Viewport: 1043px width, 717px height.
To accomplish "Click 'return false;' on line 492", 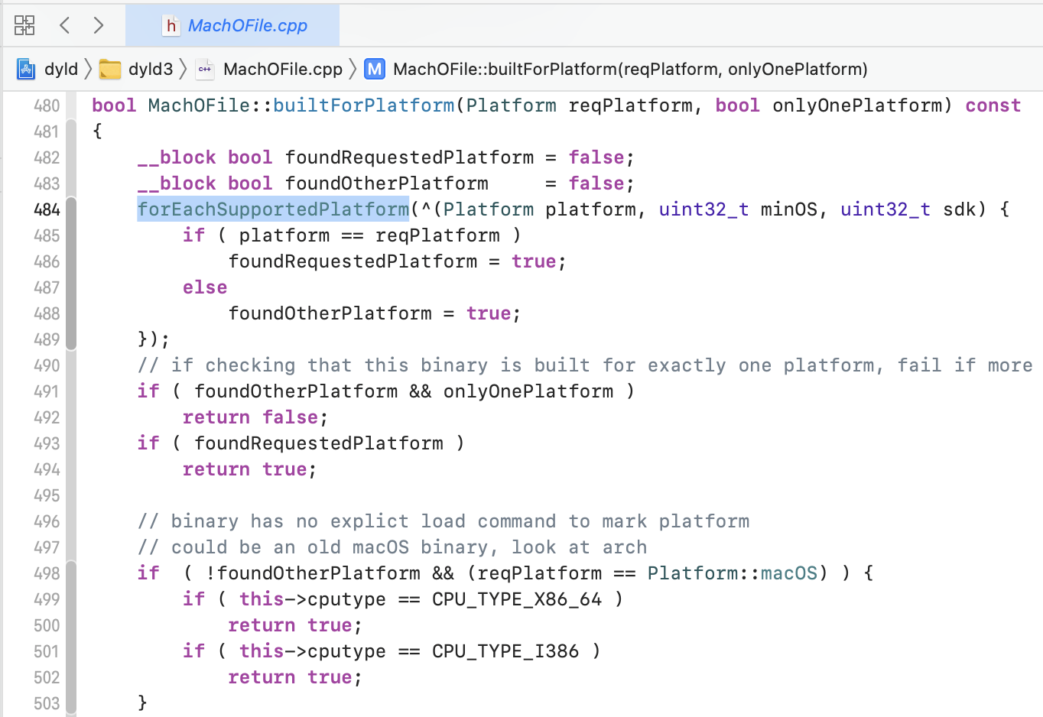I will coord(255,417).
